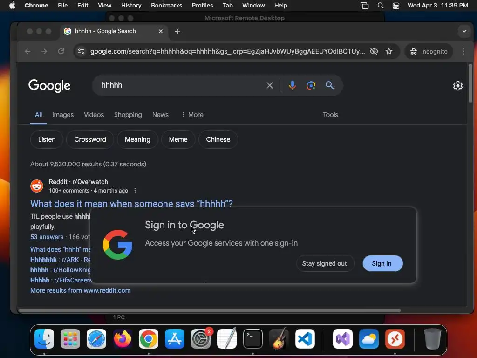This screenshot has height=358, width=477.
Task: Open hhhhh r/HollowKnight sub-link
Action: click(60, 270)
